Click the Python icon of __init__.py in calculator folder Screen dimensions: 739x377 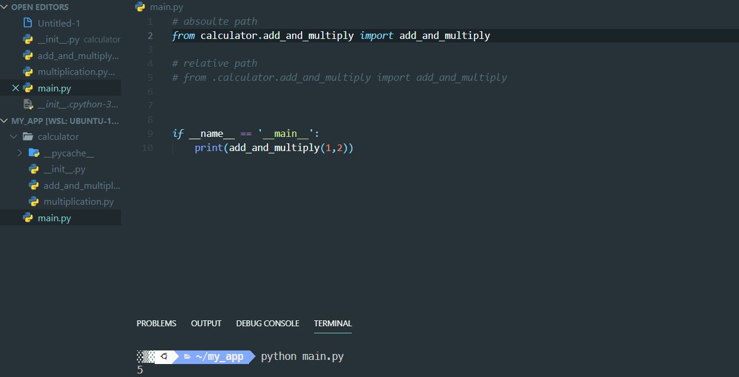click(x=34, y=169)
